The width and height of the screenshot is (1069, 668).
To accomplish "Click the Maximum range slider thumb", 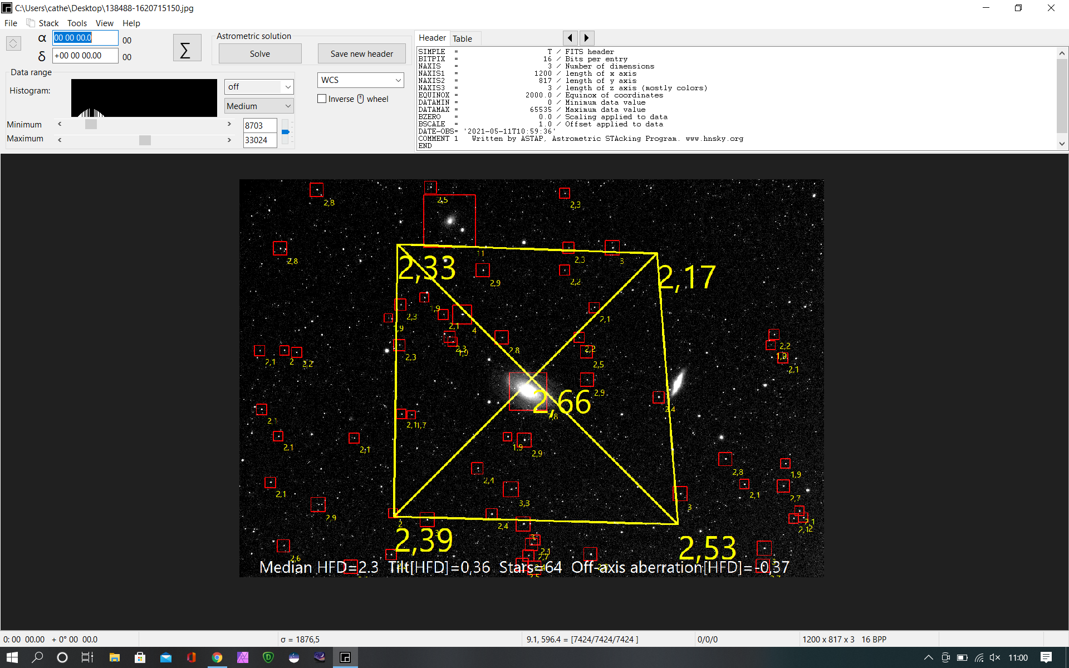I will [145, 140].
